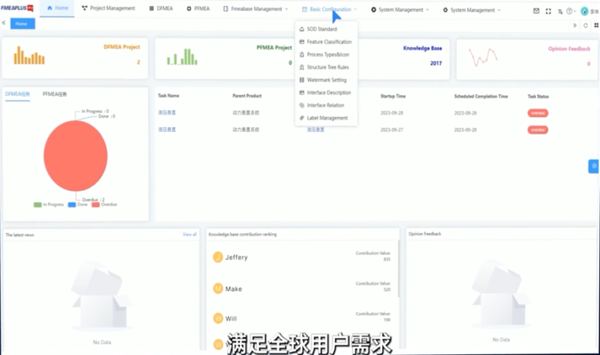Click the Startup Time column header

pos(393,96)
